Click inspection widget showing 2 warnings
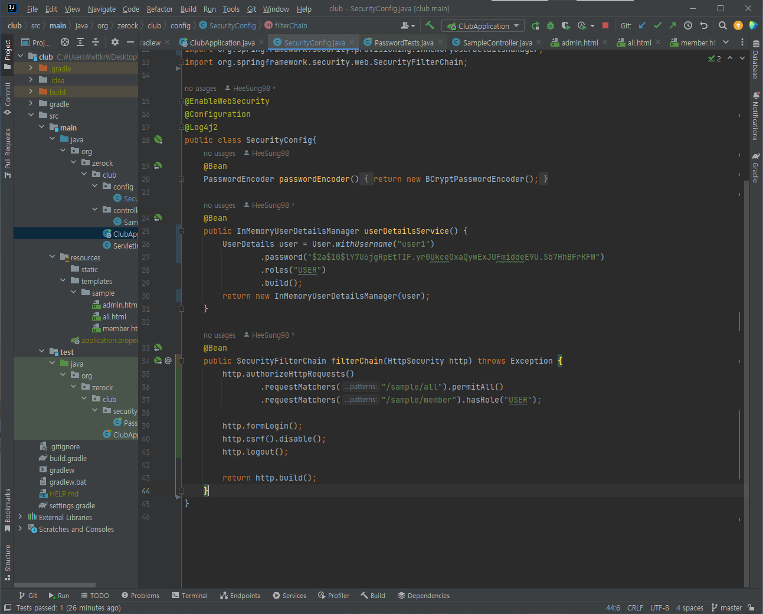The width and height of the screenshot is (763, 614). click(715, 58)
